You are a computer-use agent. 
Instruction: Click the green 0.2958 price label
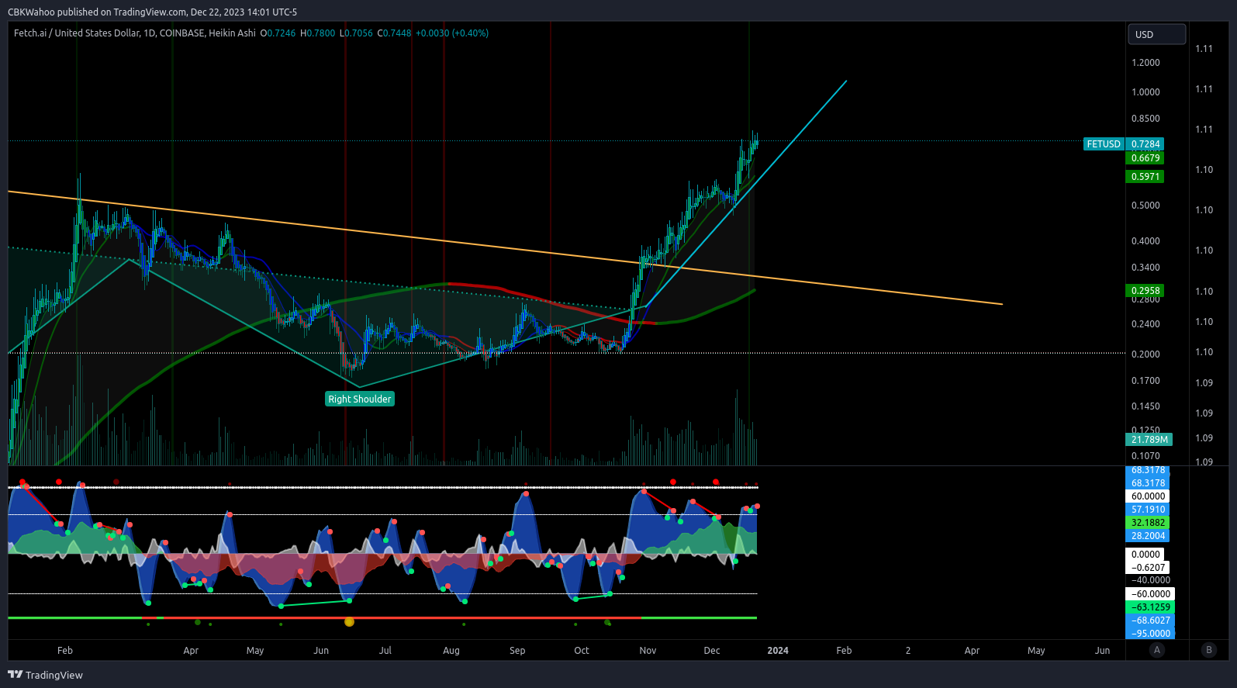(x=1145, y=291)
